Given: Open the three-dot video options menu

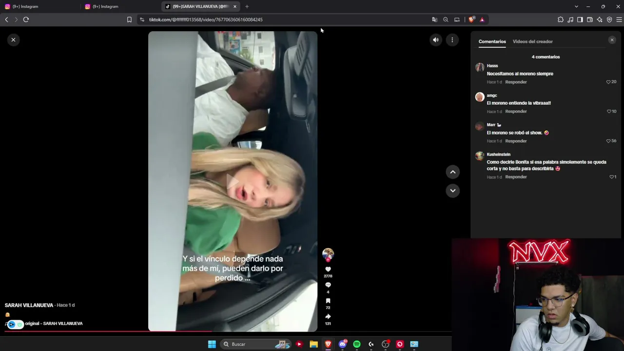Looking at the screenshot, I should pyautogui.click(x=452, y=40).
